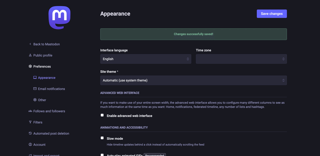Click the envelope icon beside Email notifications
Image resolution: width=320 pixels, height=156 pixels.
[x=35, y=89]
